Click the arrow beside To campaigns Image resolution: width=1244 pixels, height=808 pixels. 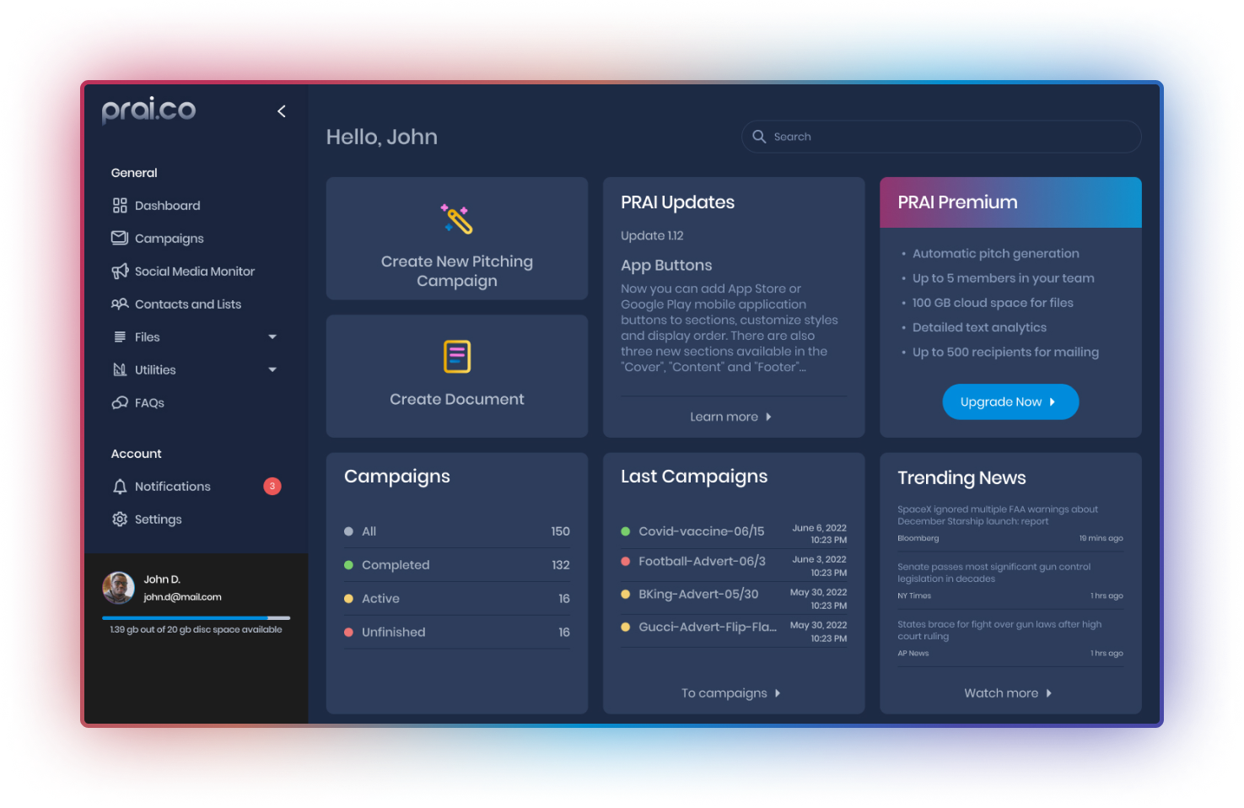(778, 693)
